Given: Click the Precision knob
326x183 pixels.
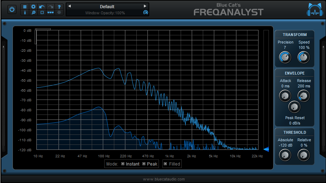Looking at the screenshot, I should [x=285, y=57].
